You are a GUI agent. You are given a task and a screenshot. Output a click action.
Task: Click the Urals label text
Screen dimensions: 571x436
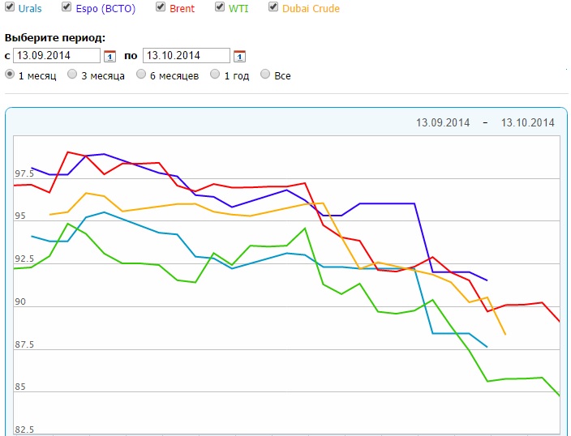pyautogui.click(x=30, y=8)
